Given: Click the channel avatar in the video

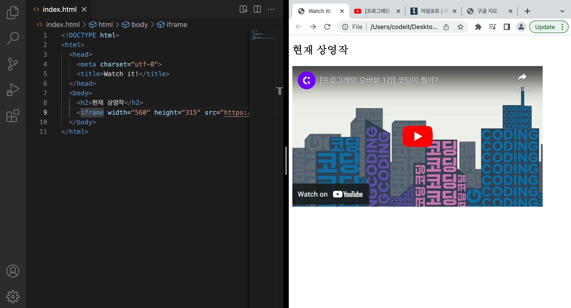Looking at the screenshot, I should click(306, 80).
